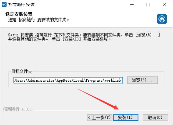Open folder picker with 浏览(B)... button

click(x=142, y=80)
